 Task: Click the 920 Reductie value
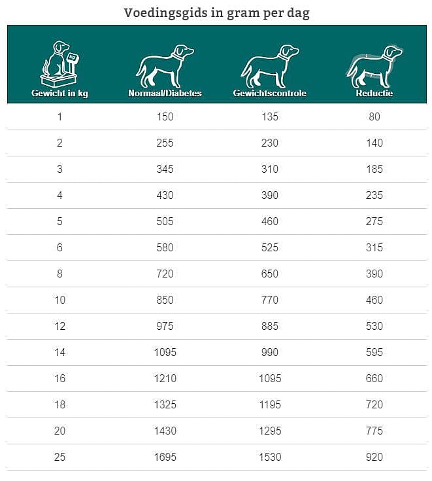374,457
